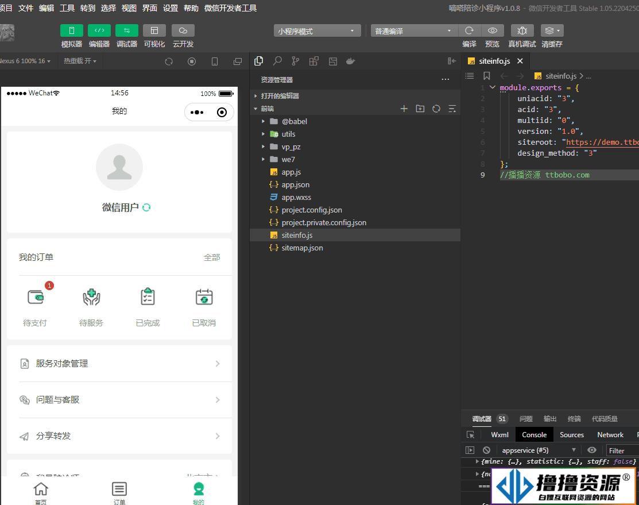This screenshot has width=639, height=505.
Task: Expand the opened editors section
Action: click(x=355, y=96)
